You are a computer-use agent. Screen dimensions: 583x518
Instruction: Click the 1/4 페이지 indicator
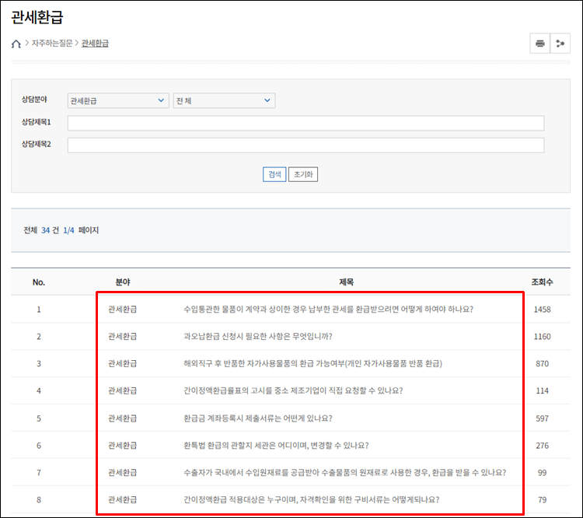tap(81, 230)
